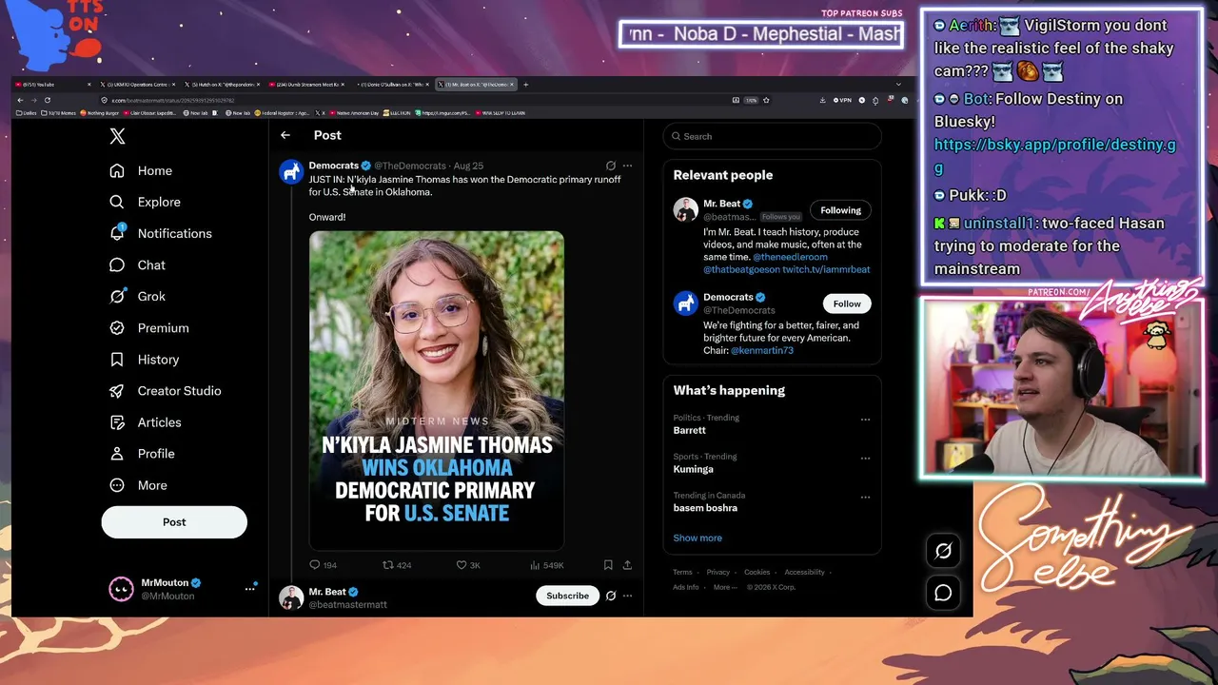Open options for the Barrett trend
This screenshot has height=685, width=1218.
tap(865, 419)
